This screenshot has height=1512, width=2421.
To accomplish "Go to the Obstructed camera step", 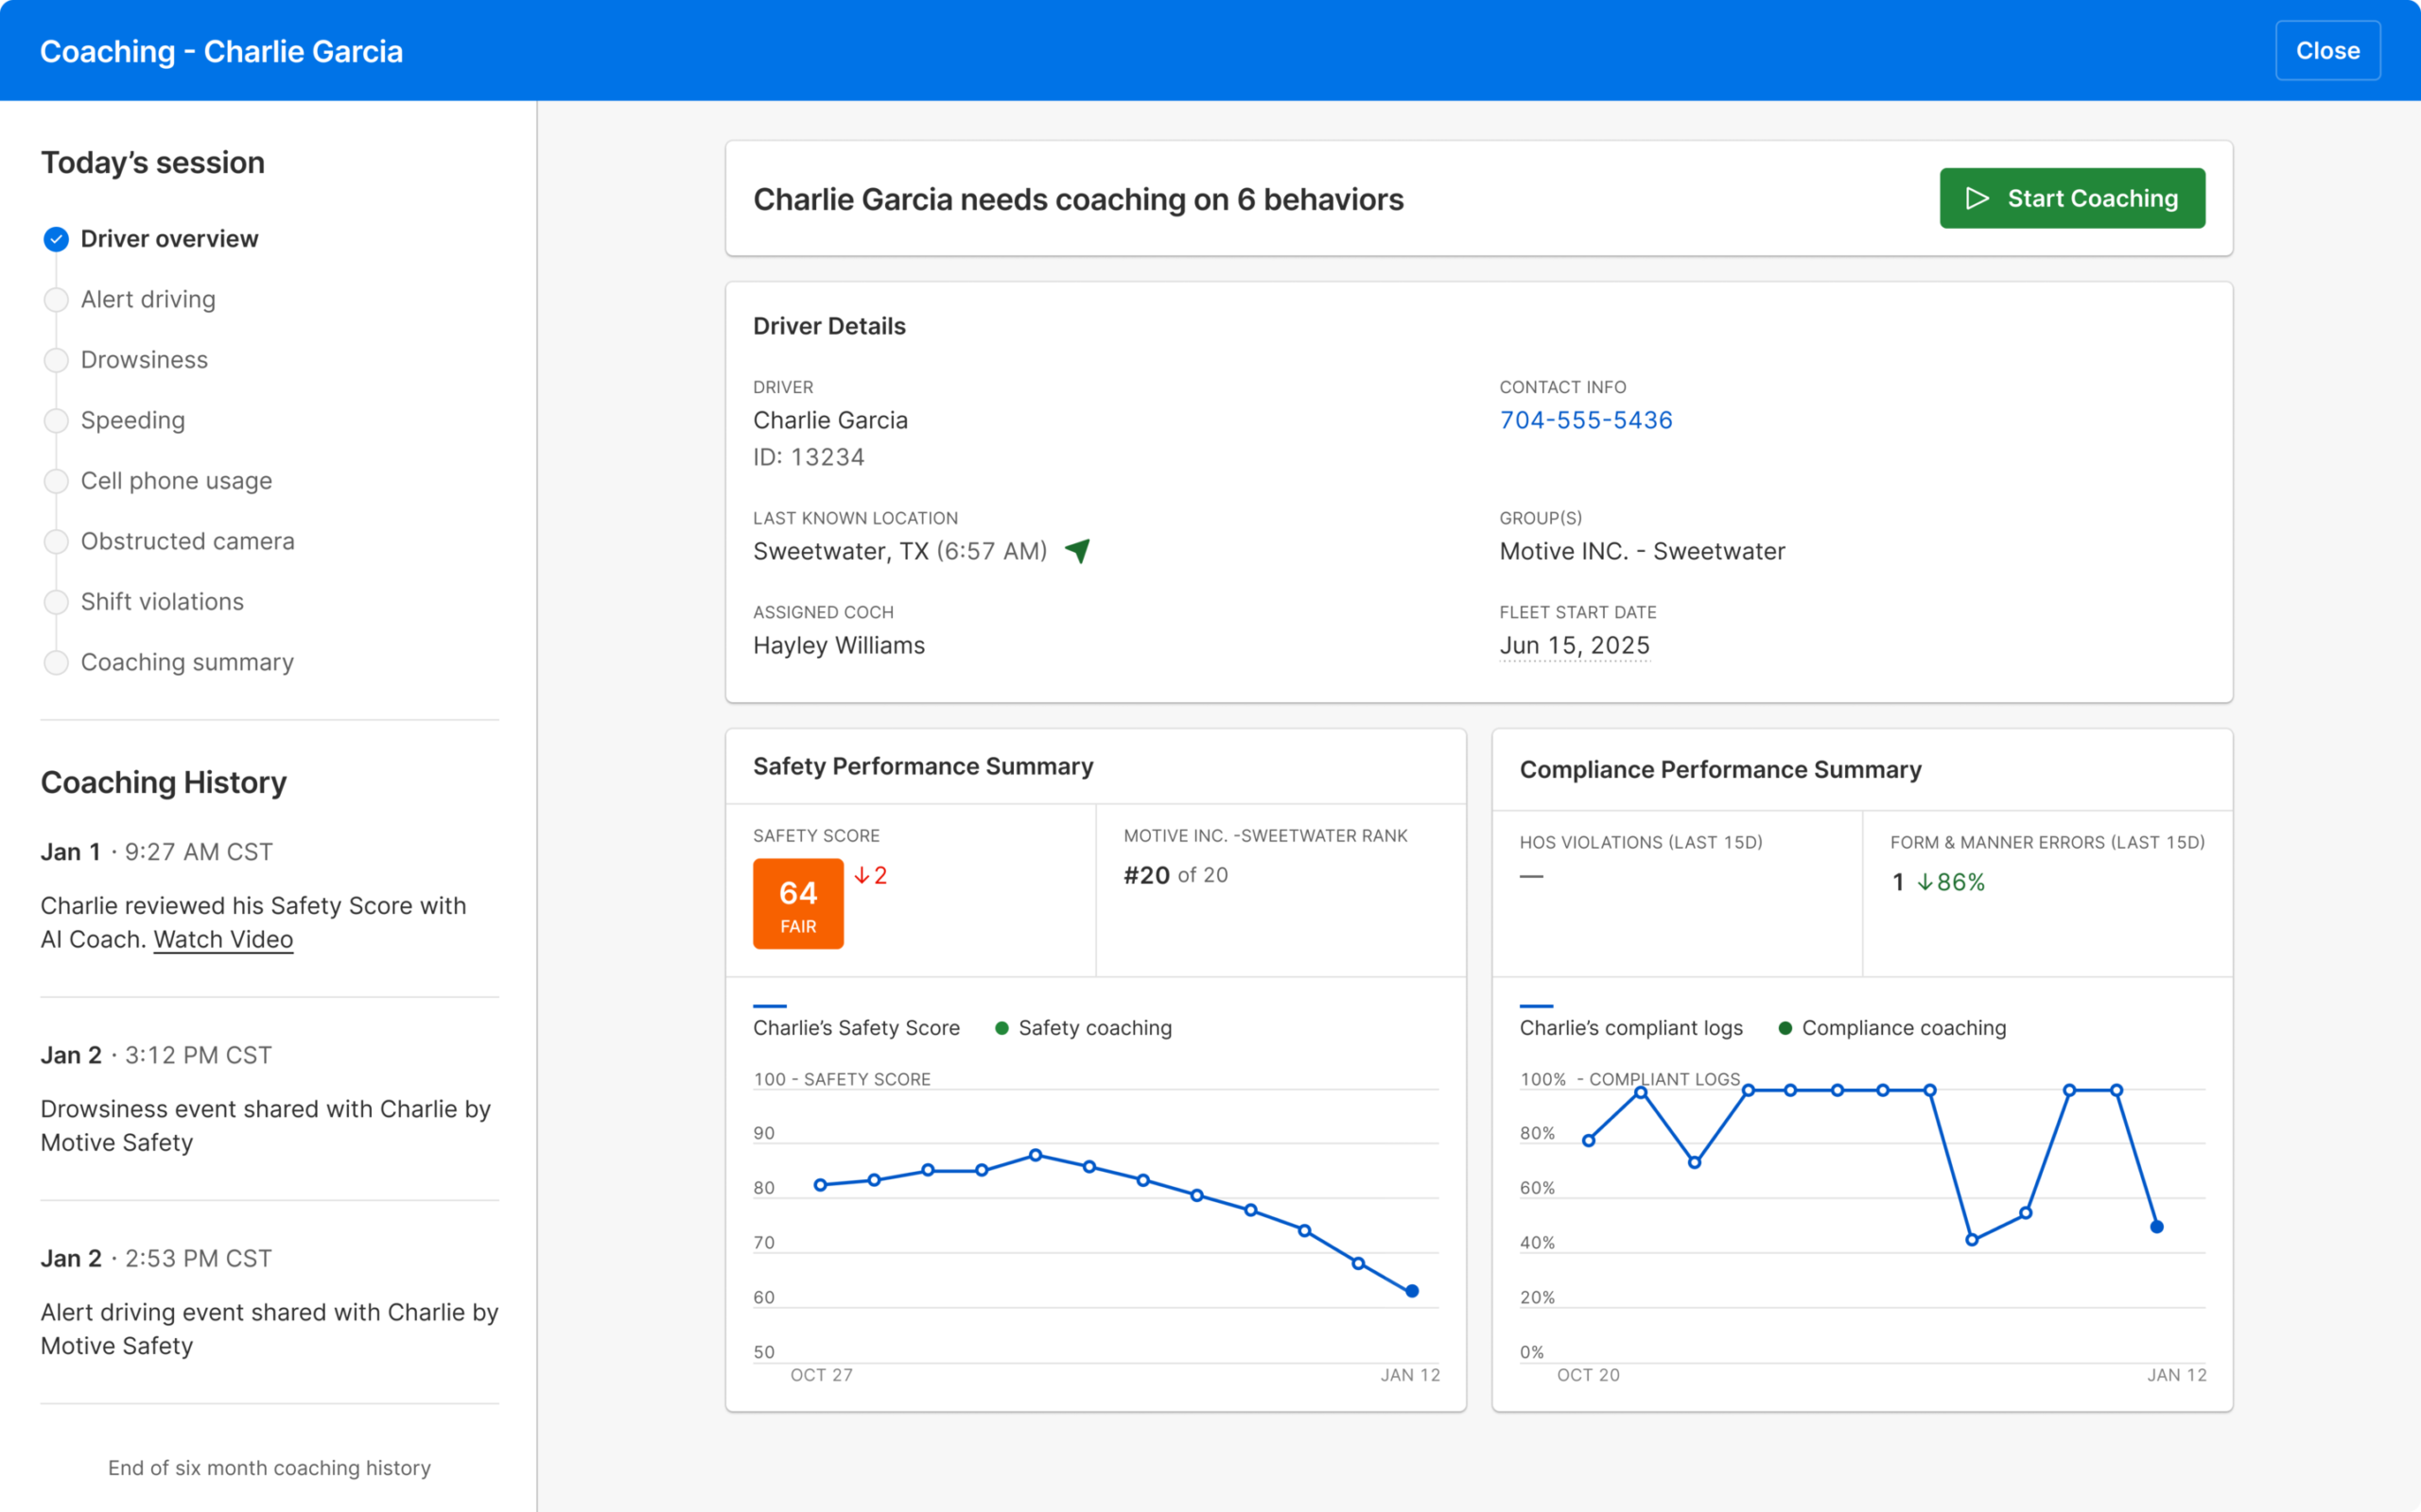I will point(187,541).
